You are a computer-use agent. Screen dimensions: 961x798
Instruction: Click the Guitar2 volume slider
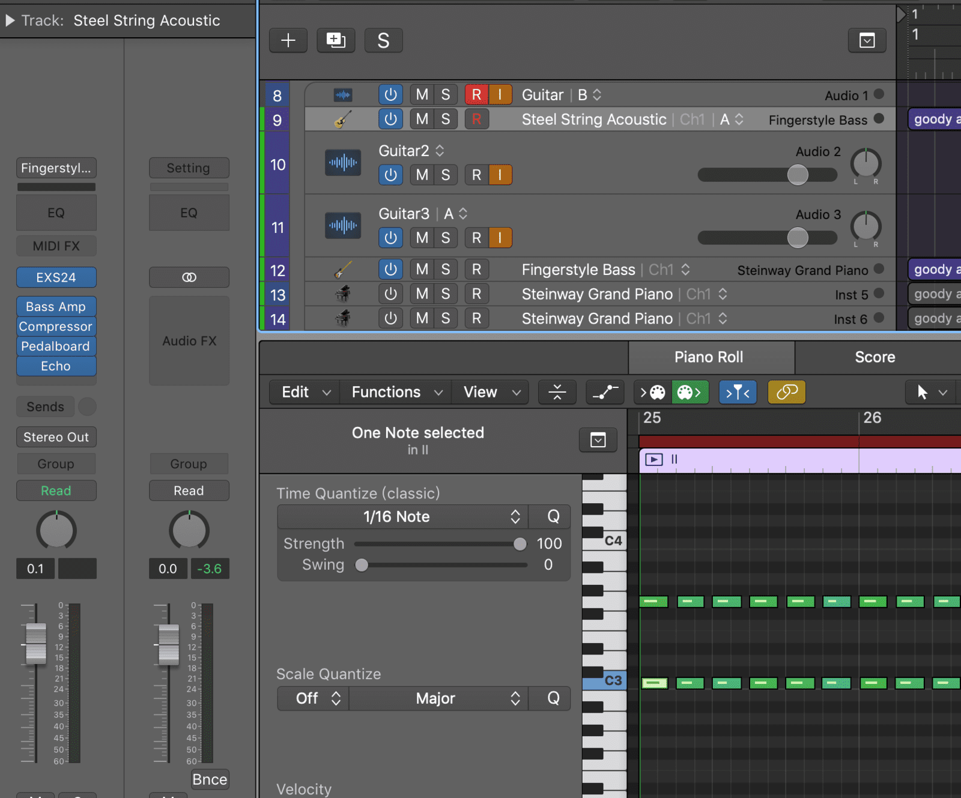767,175
